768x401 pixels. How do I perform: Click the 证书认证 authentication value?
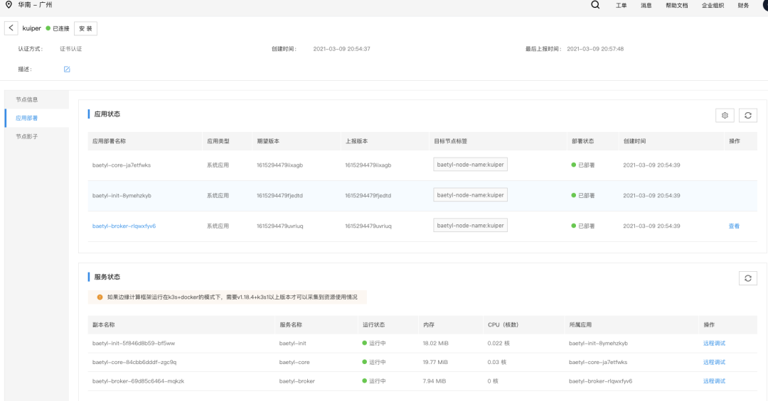(71, 49)
